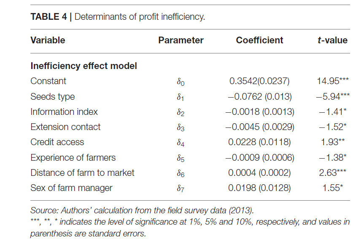
Task: Click the Source note text line
Action: (142, 210)
